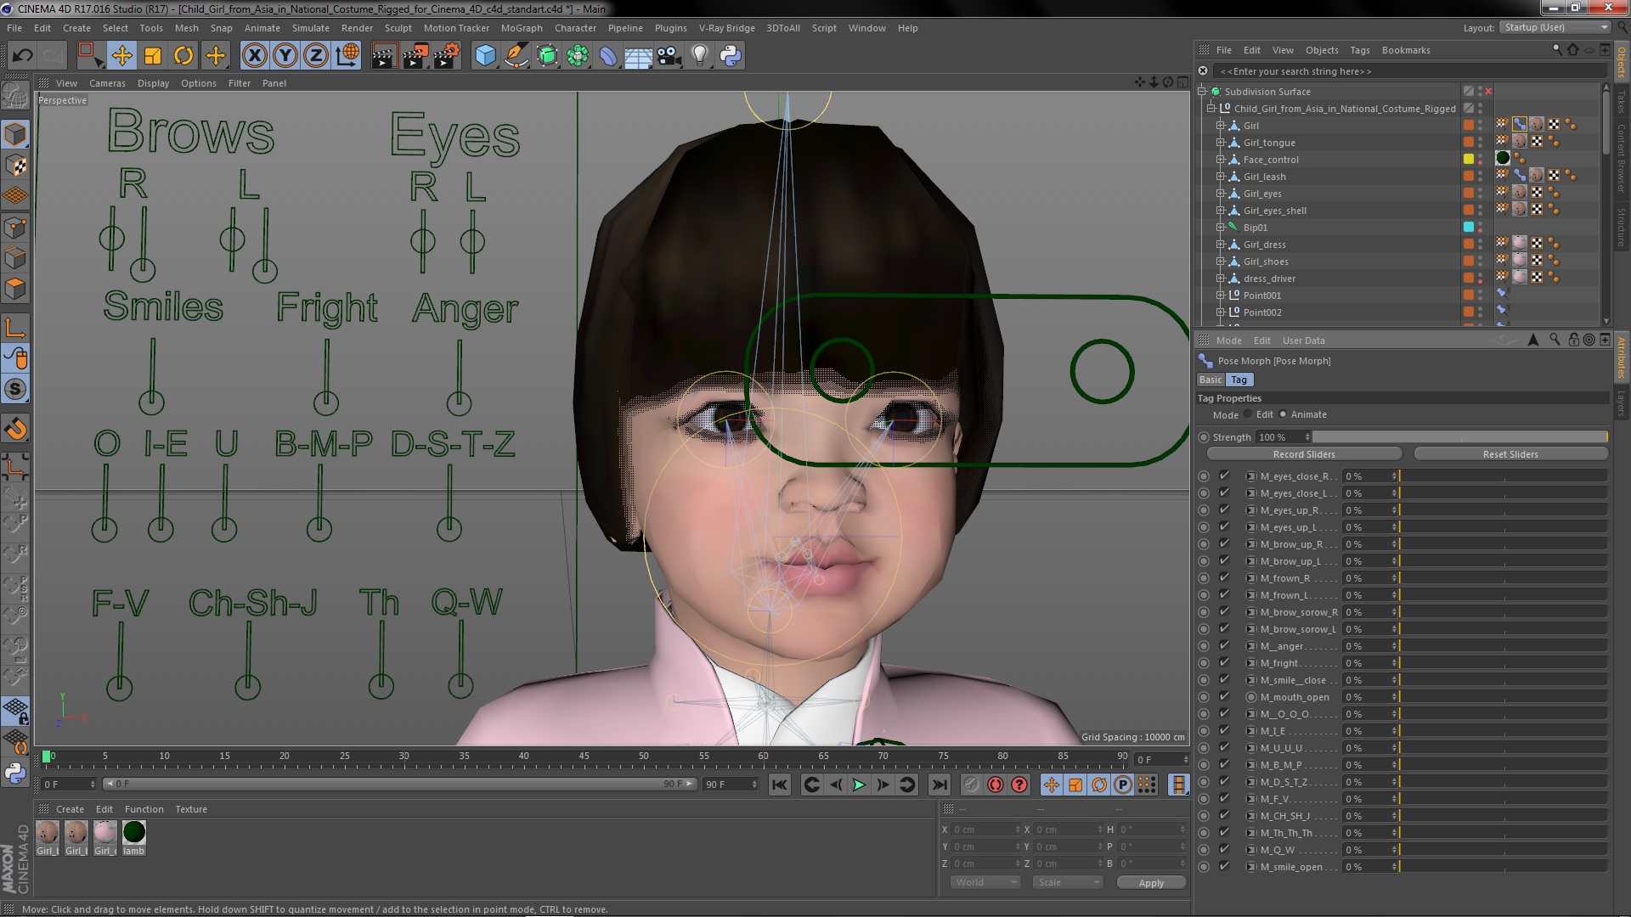Image resolution: width=1631 pixels, height=917 pixels.
Task: Select Edit mode radio button
Action: pyautogui.click(x=1248, y=414)
